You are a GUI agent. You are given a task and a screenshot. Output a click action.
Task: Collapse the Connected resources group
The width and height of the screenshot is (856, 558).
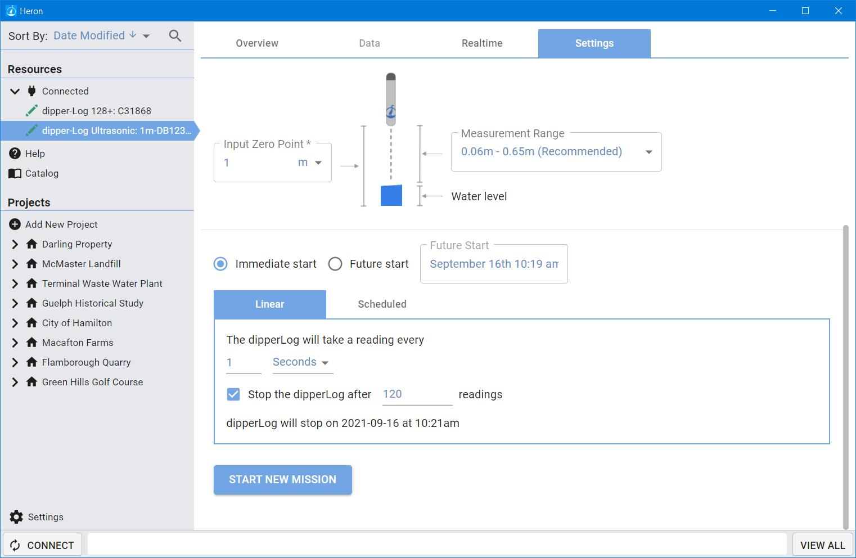coord(15,91)
